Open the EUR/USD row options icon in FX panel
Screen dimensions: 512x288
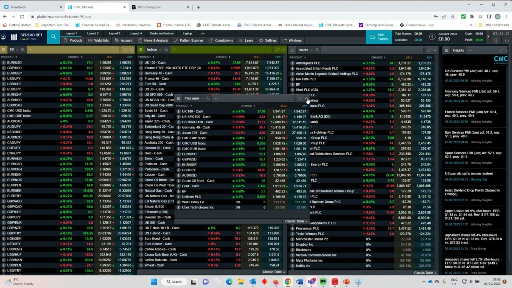click(4, 63)
